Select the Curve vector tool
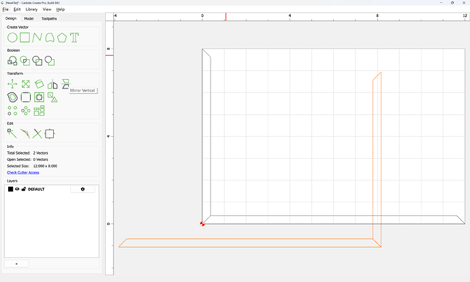This screenshot has height=282, width=470. coord(50,37)
